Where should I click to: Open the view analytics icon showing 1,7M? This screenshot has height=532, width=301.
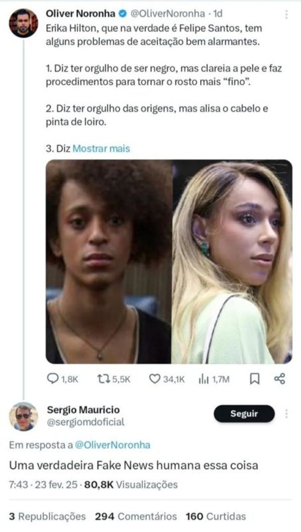(x=203, y=379)
